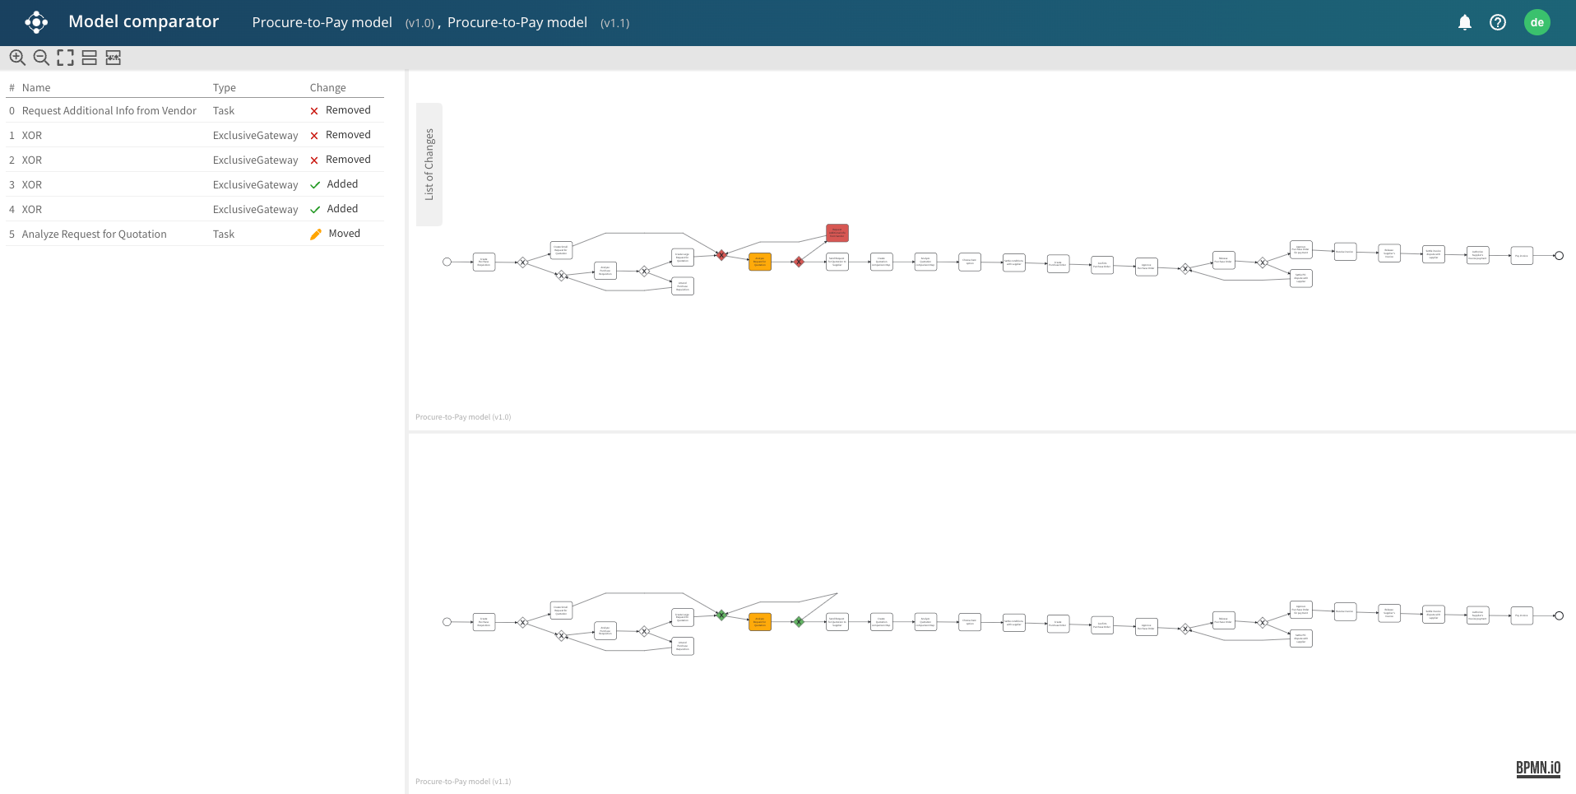
Task: Open the notifications bell
Action: [1464, 23]
